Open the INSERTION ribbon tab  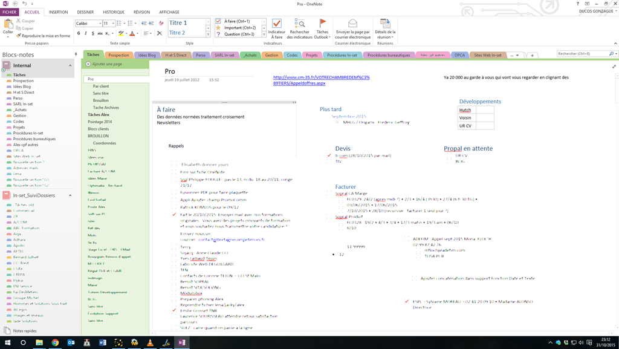click(x=59, y=12)
